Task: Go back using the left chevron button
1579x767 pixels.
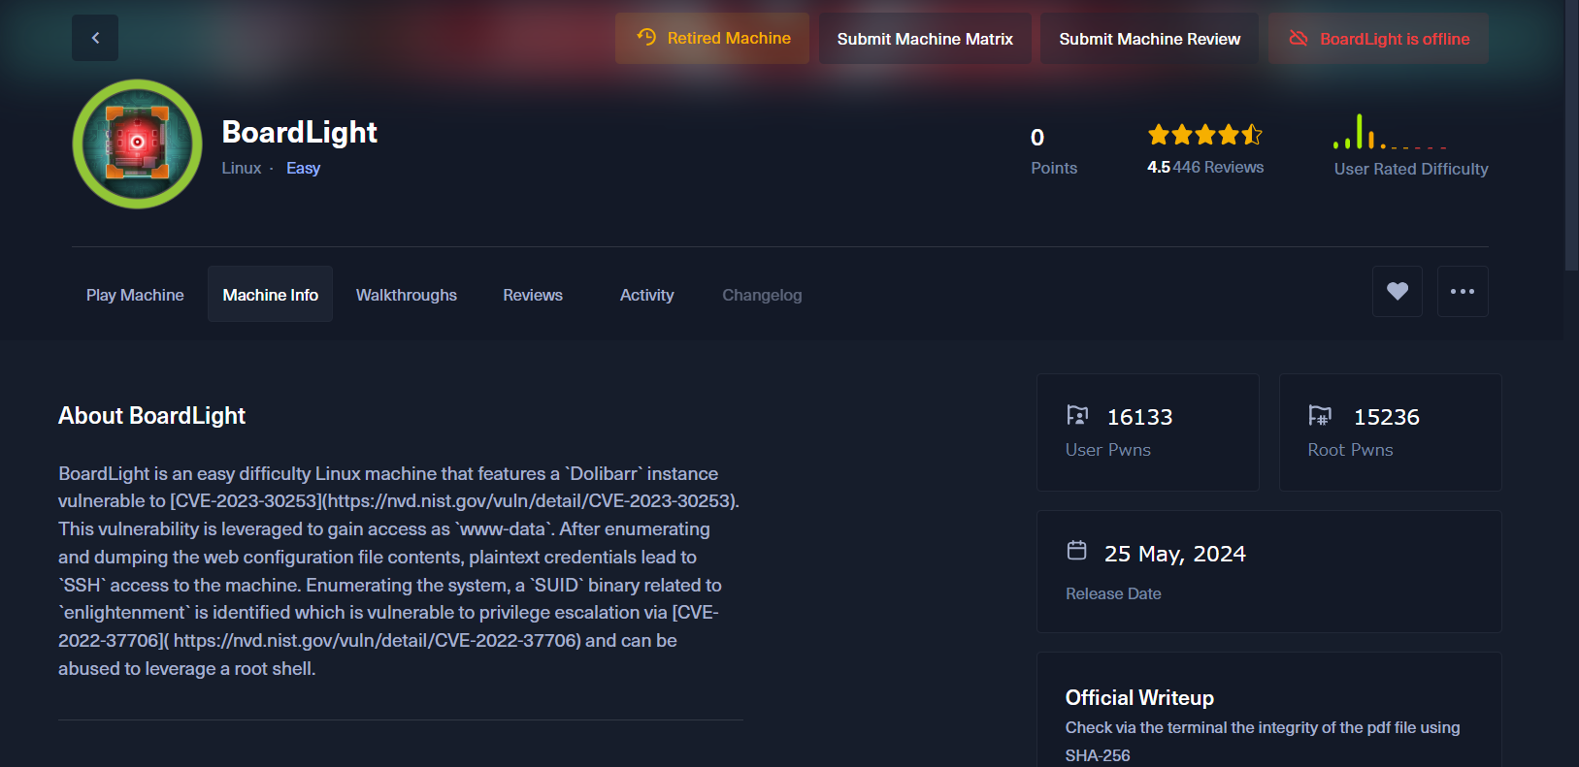Action: click(95, 38)
